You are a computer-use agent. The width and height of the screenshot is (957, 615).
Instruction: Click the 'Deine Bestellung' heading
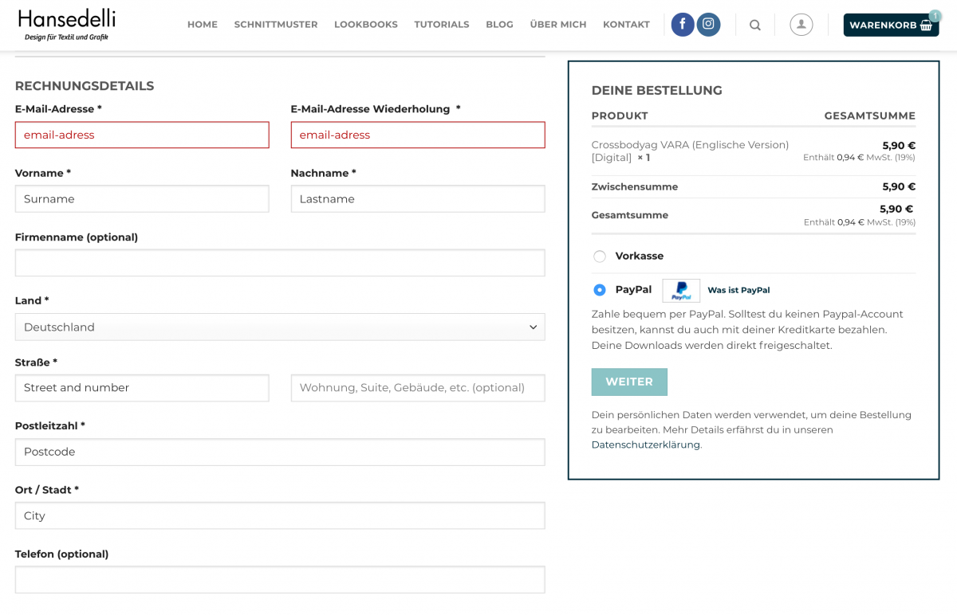[x=657, y=90]
